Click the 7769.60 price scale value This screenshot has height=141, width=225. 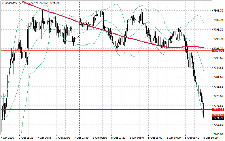[218, 125]
